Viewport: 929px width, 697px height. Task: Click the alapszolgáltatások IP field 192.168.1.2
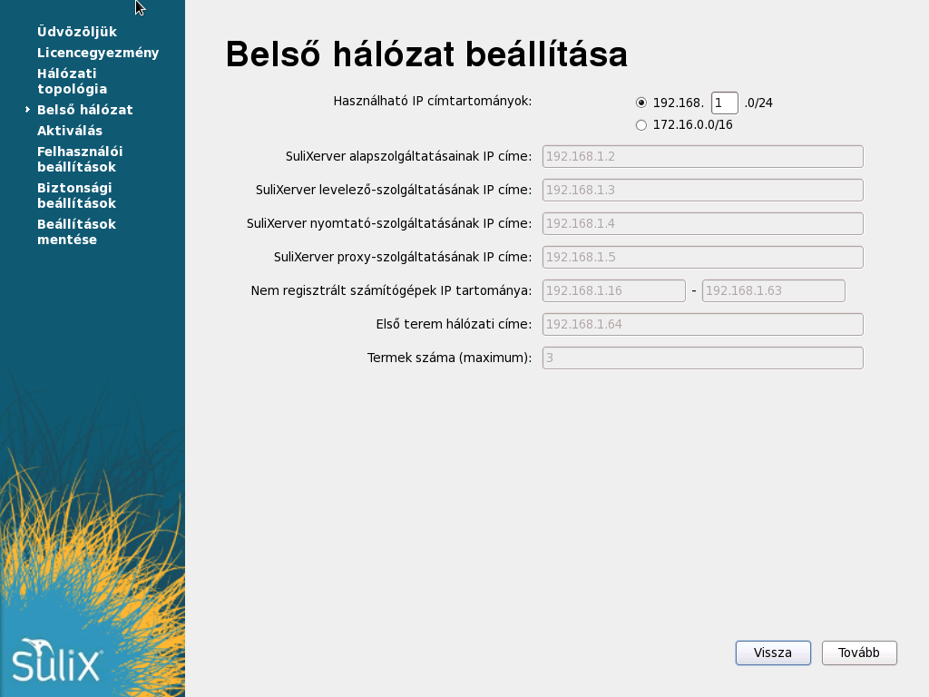pyautogui.click(x=703, y=156)
